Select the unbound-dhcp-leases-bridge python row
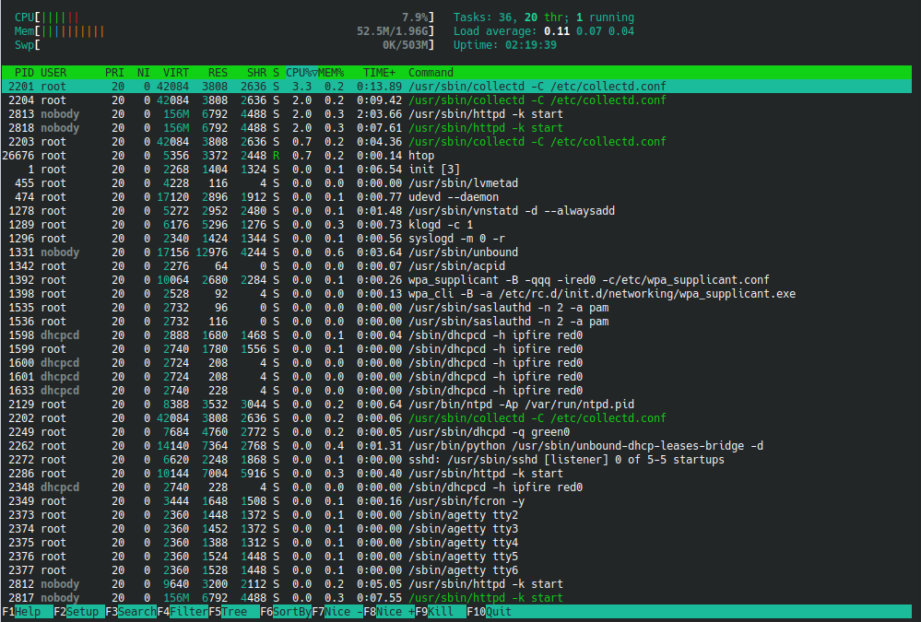 (456, 445)
